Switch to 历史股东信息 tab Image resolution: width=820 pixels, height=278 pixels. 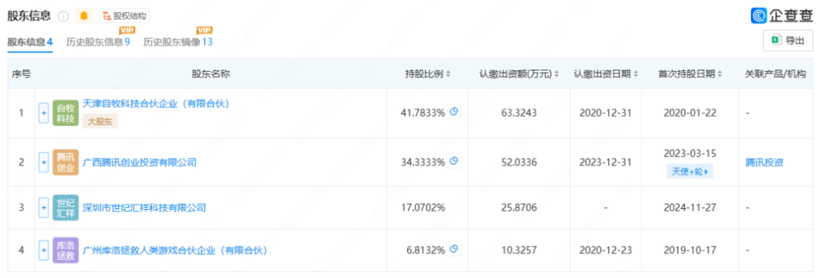coord(98,42)
